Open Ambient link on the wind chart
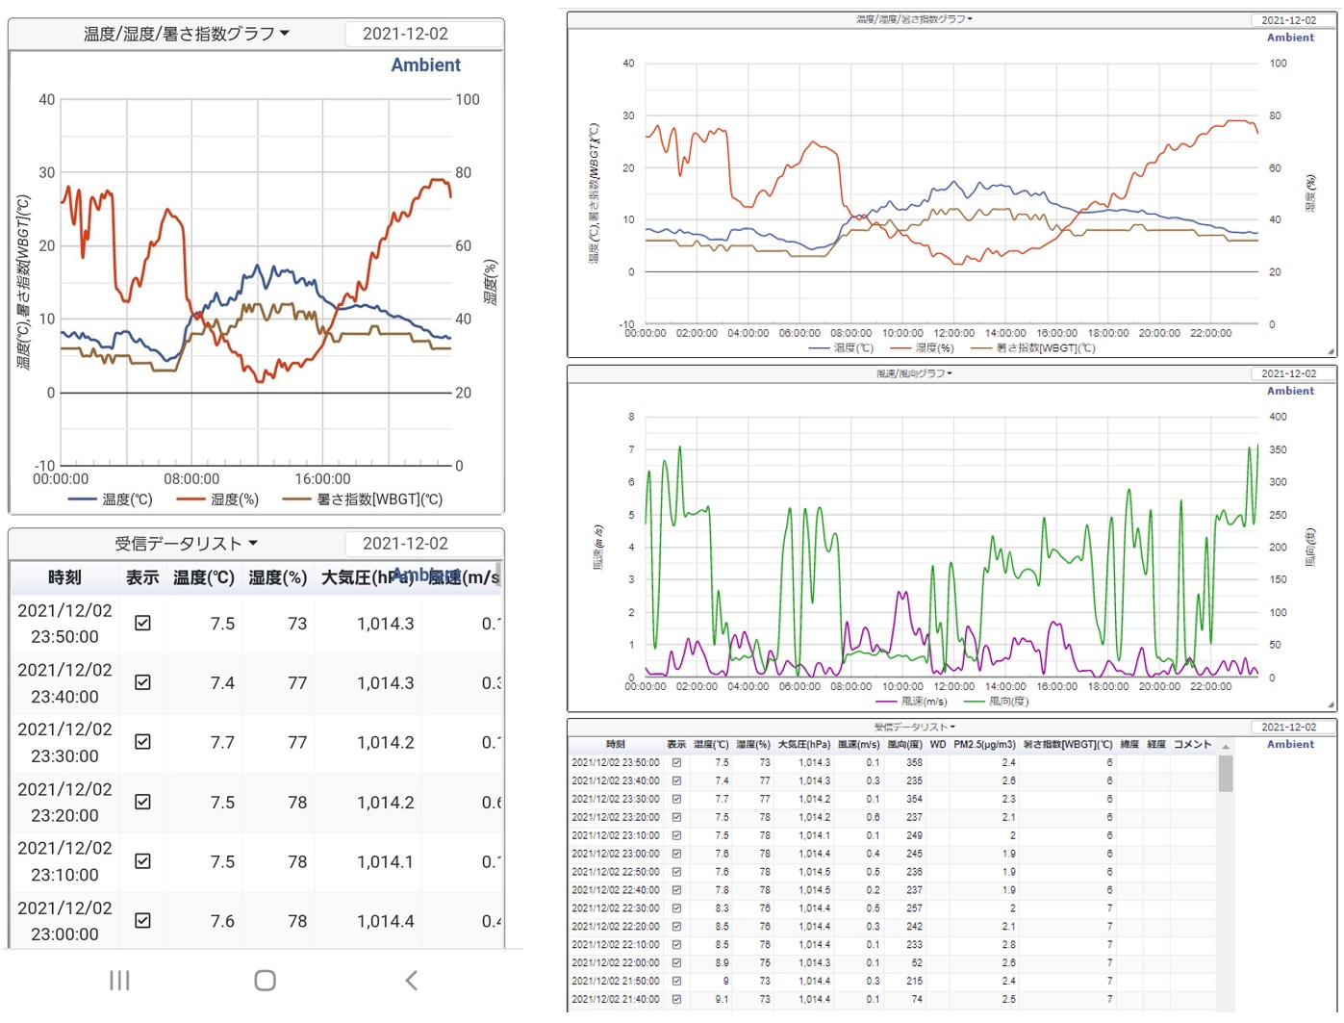 1290,391
